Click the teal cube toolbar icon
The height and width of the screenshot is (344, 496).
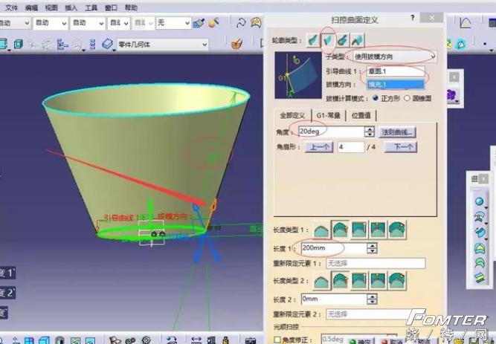point(19,44)
